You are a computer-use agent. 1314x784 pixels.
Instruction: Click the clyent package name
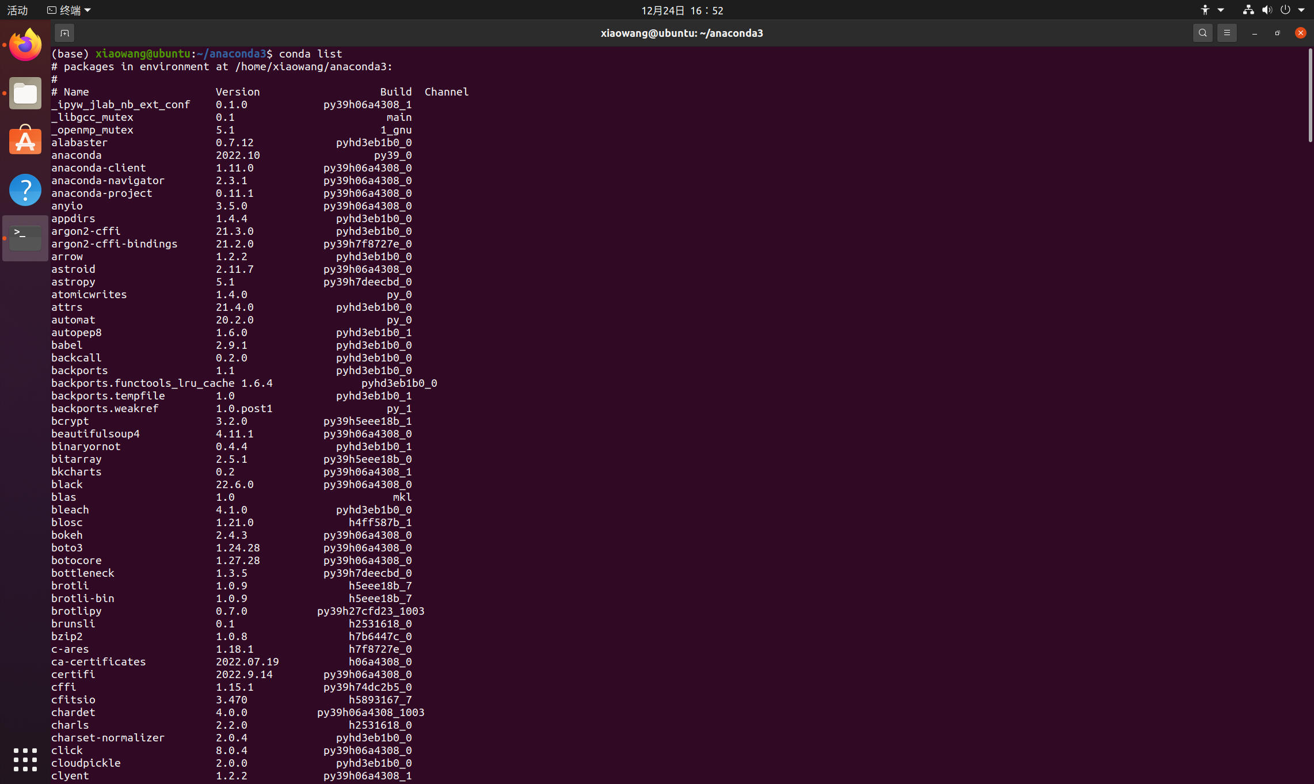tap(70, 775)
